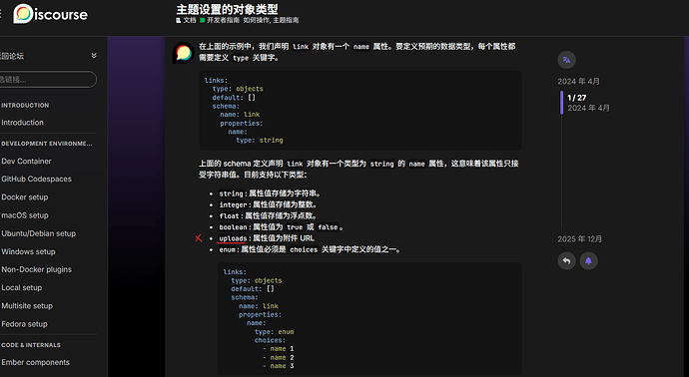
Task: Click the 'boolean' type list item
Action: click(x=282, y=227)
